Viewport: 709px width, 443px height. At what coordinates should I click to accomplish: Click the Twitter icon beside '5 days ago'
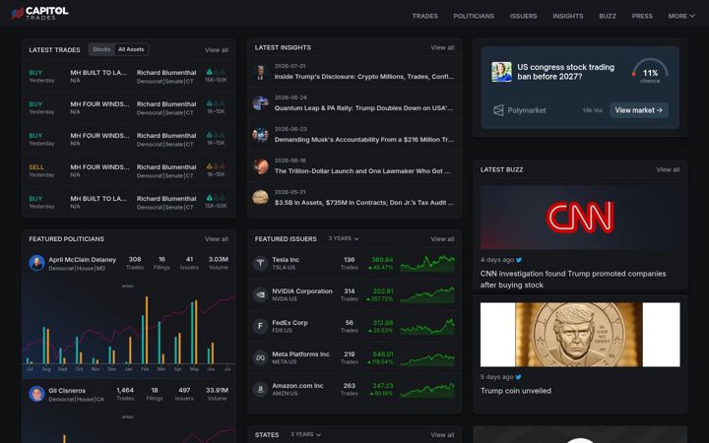(518, 377)
